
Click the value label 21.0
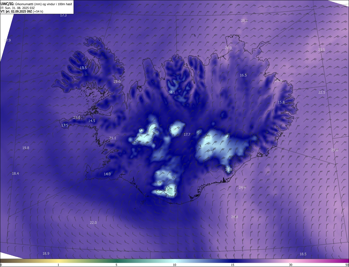tap(77, 117)
